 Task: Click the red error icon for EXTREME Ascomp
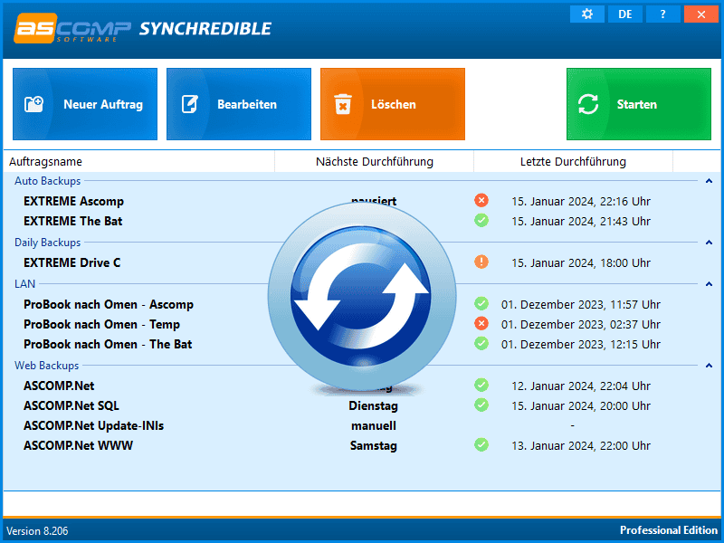click(x=481, y=200)
